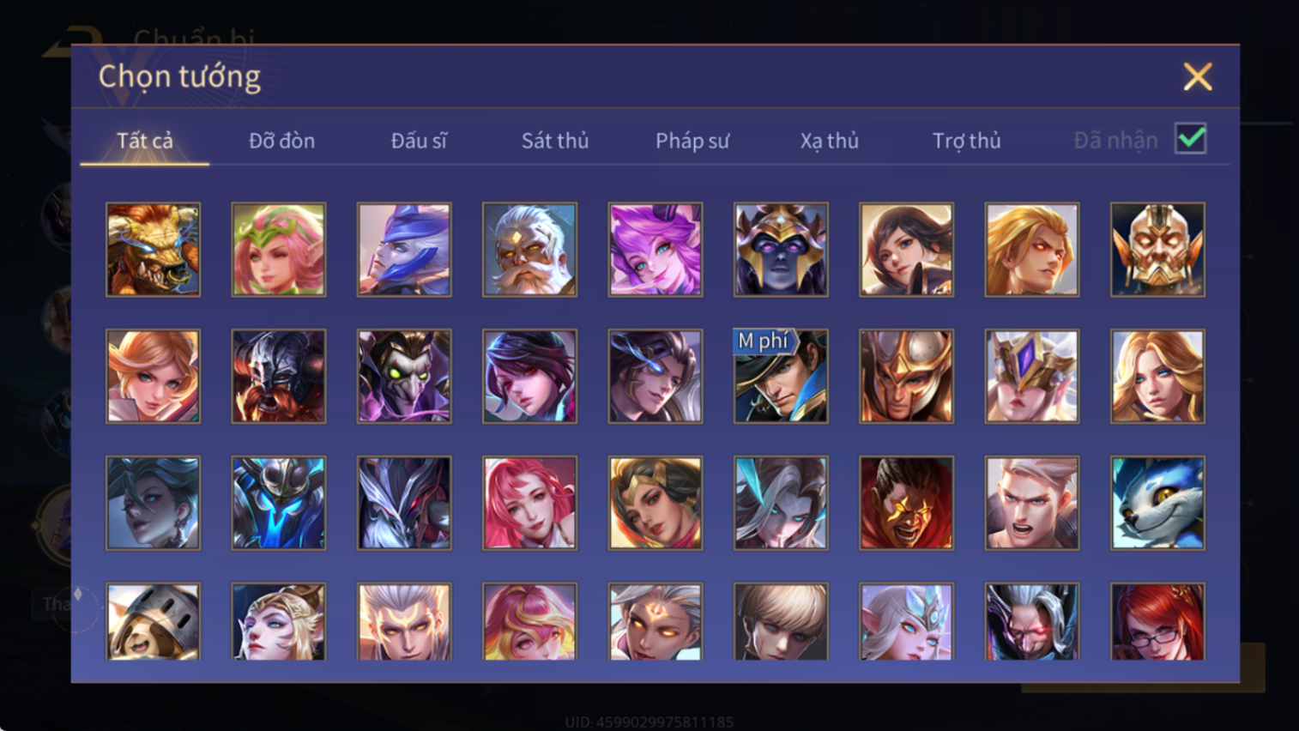This screenshot has height=731, width=1299.
Task: Select the golden lion beast hero portrait
Action: (x=153, y=250)
